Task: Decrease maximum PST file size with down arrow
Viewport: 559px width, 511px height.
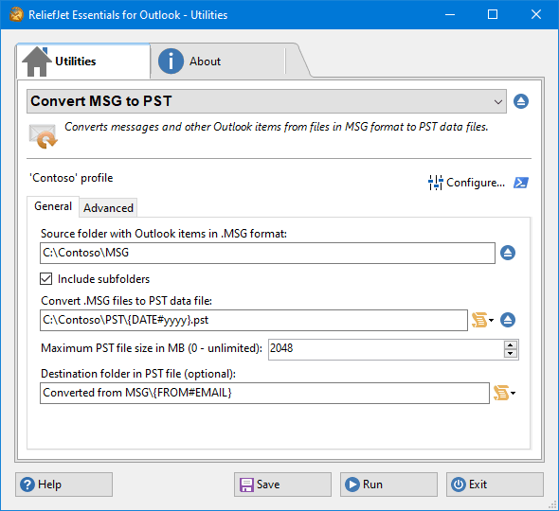Action: (511, 353)
